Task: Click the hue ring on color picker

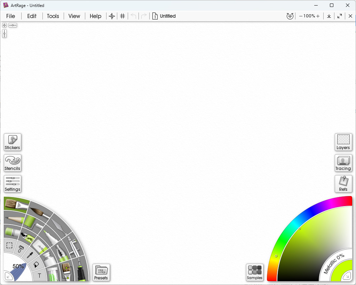Action: [293, 225]
